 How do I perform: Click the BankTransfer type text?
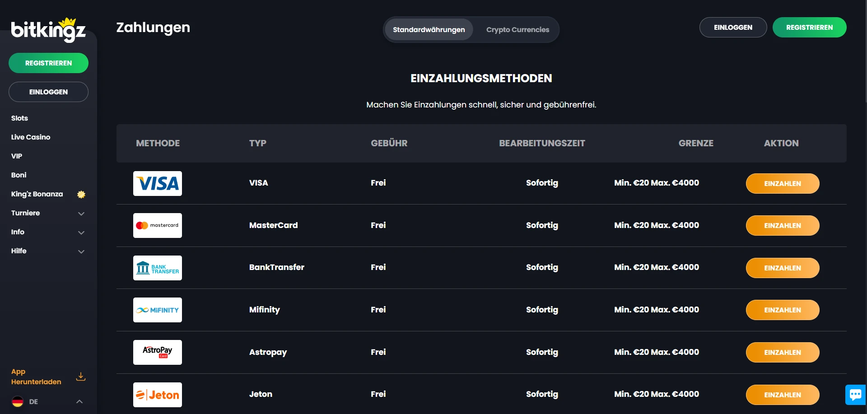click(x=276, y=267)
